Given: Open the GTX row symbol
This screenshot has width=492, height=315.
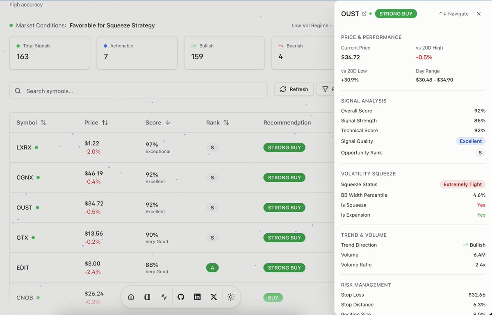Looking at the screenshot, I should 22,238.
